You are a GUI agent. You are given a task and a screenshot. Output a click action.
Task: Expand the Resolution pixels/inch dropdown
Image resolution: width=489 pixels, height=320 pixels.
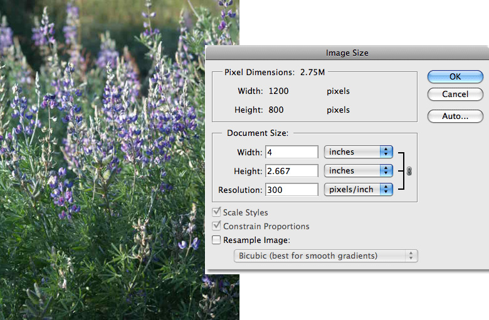358,189
